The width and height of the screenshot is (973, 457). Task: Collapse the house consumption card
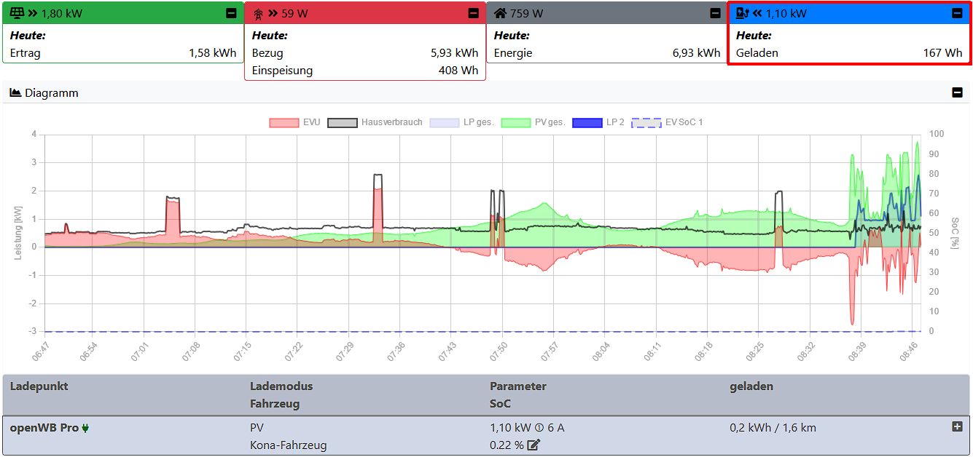point(715,13)
